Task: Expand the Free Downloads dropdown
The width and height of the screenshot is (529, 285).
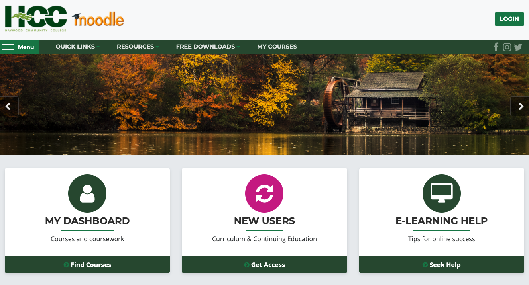Action: tap(208, 47)
